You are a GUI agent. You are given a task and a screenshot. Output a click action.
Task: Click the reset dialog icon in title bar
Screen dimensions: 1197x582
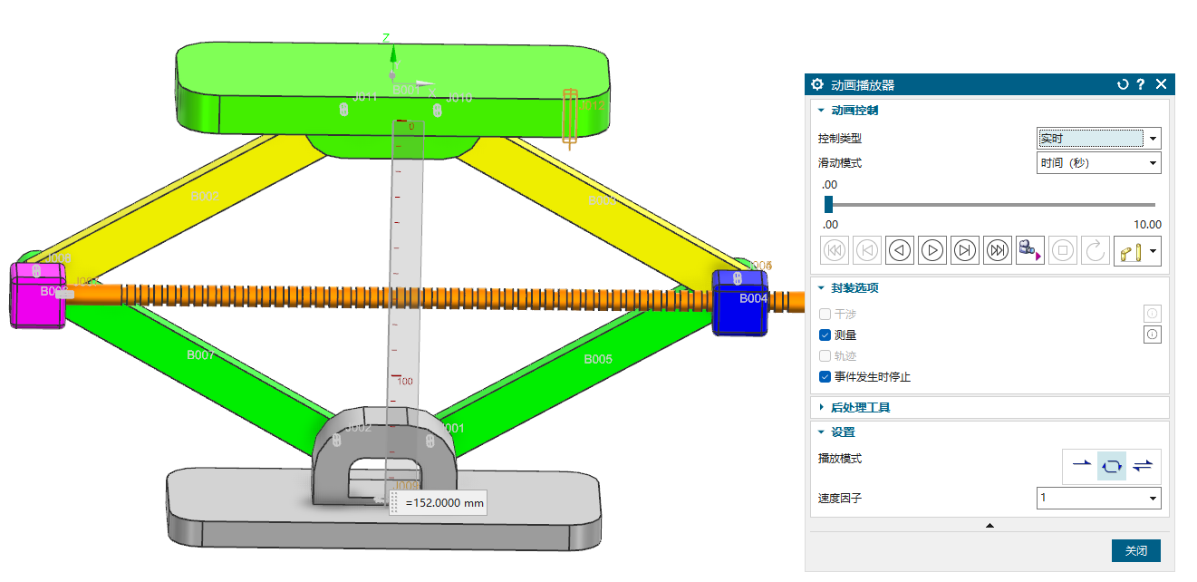[x=1123, y=84]
